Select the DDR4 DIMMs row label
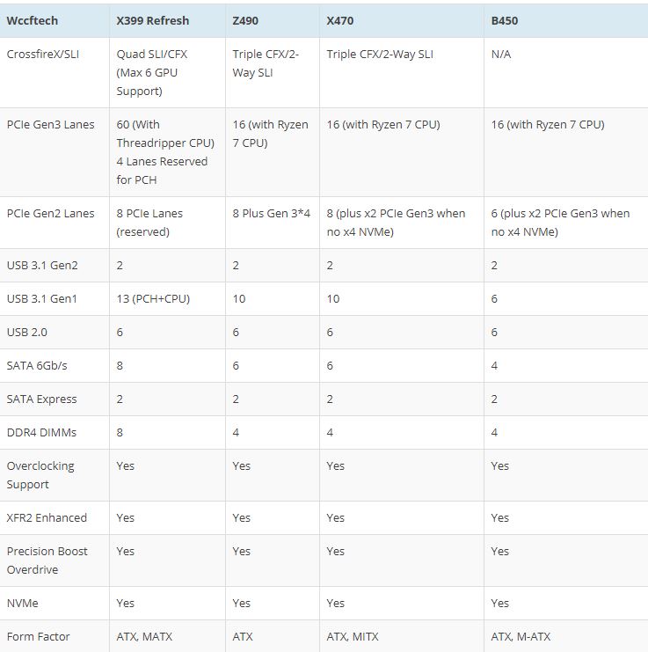Viewport: 648px width, 652px height. (40, 433)
